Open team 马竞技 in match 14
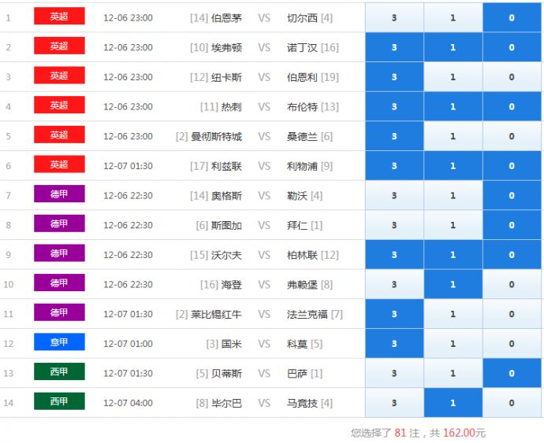Image resolution: width=544 pixels, height=443 pixels. click(x=302, y=403)
